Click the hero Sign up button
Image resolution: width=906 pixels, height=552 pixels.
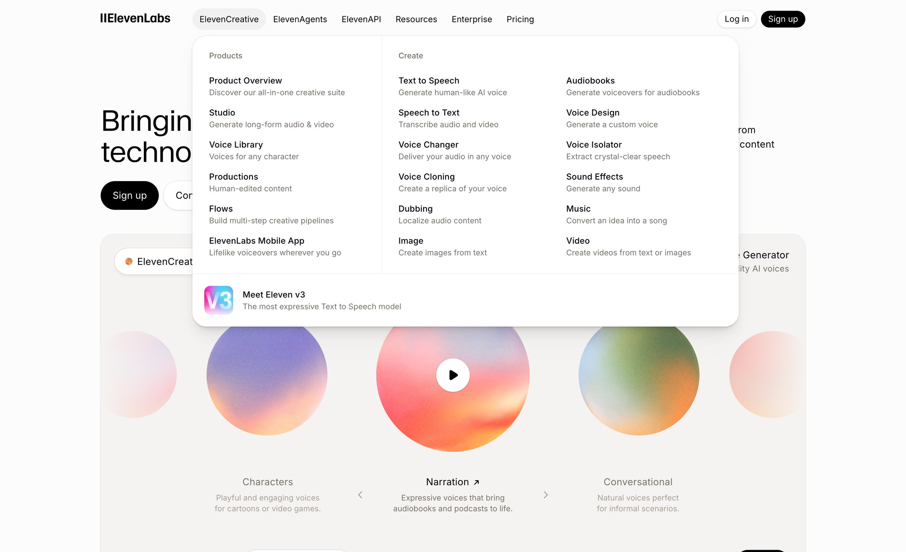pyautogui.click(x=129, y=195)
